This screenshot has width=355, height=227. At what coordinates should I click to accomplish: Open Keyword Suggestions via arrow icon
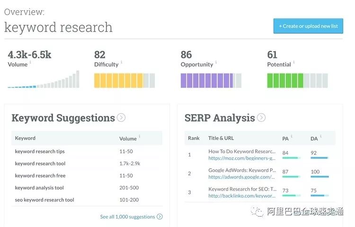tap(121, 118)
